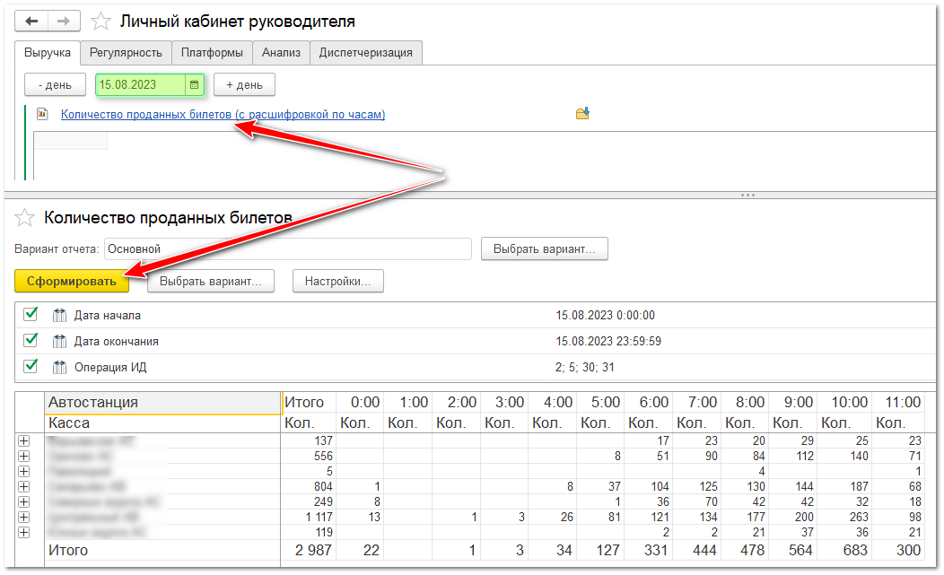Viewport: 944px width, 575px height.
Task: Expand the row with total 804
Action: (x=24, y=486)
